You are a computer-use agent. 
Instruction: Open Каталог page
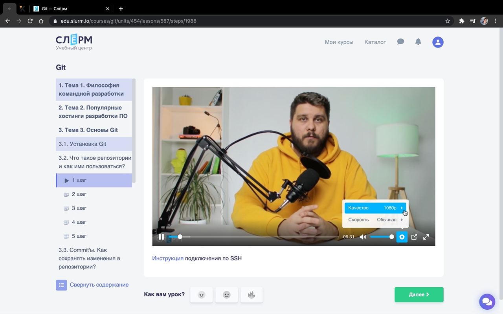(x=375, y=42)
